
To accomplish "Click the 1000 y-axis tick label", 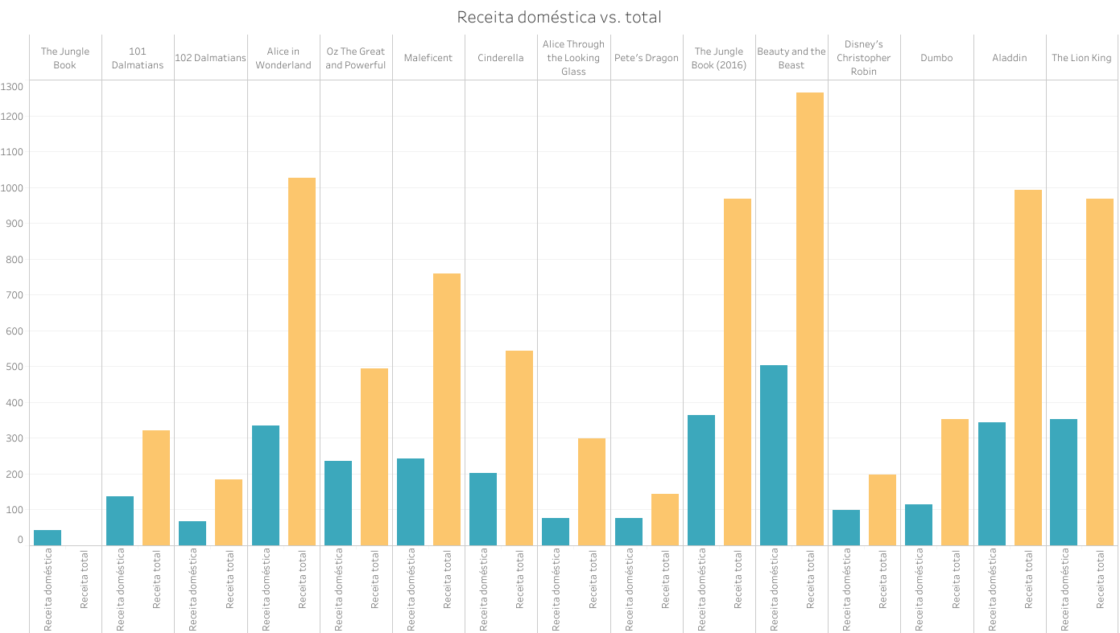I will 12,188.
